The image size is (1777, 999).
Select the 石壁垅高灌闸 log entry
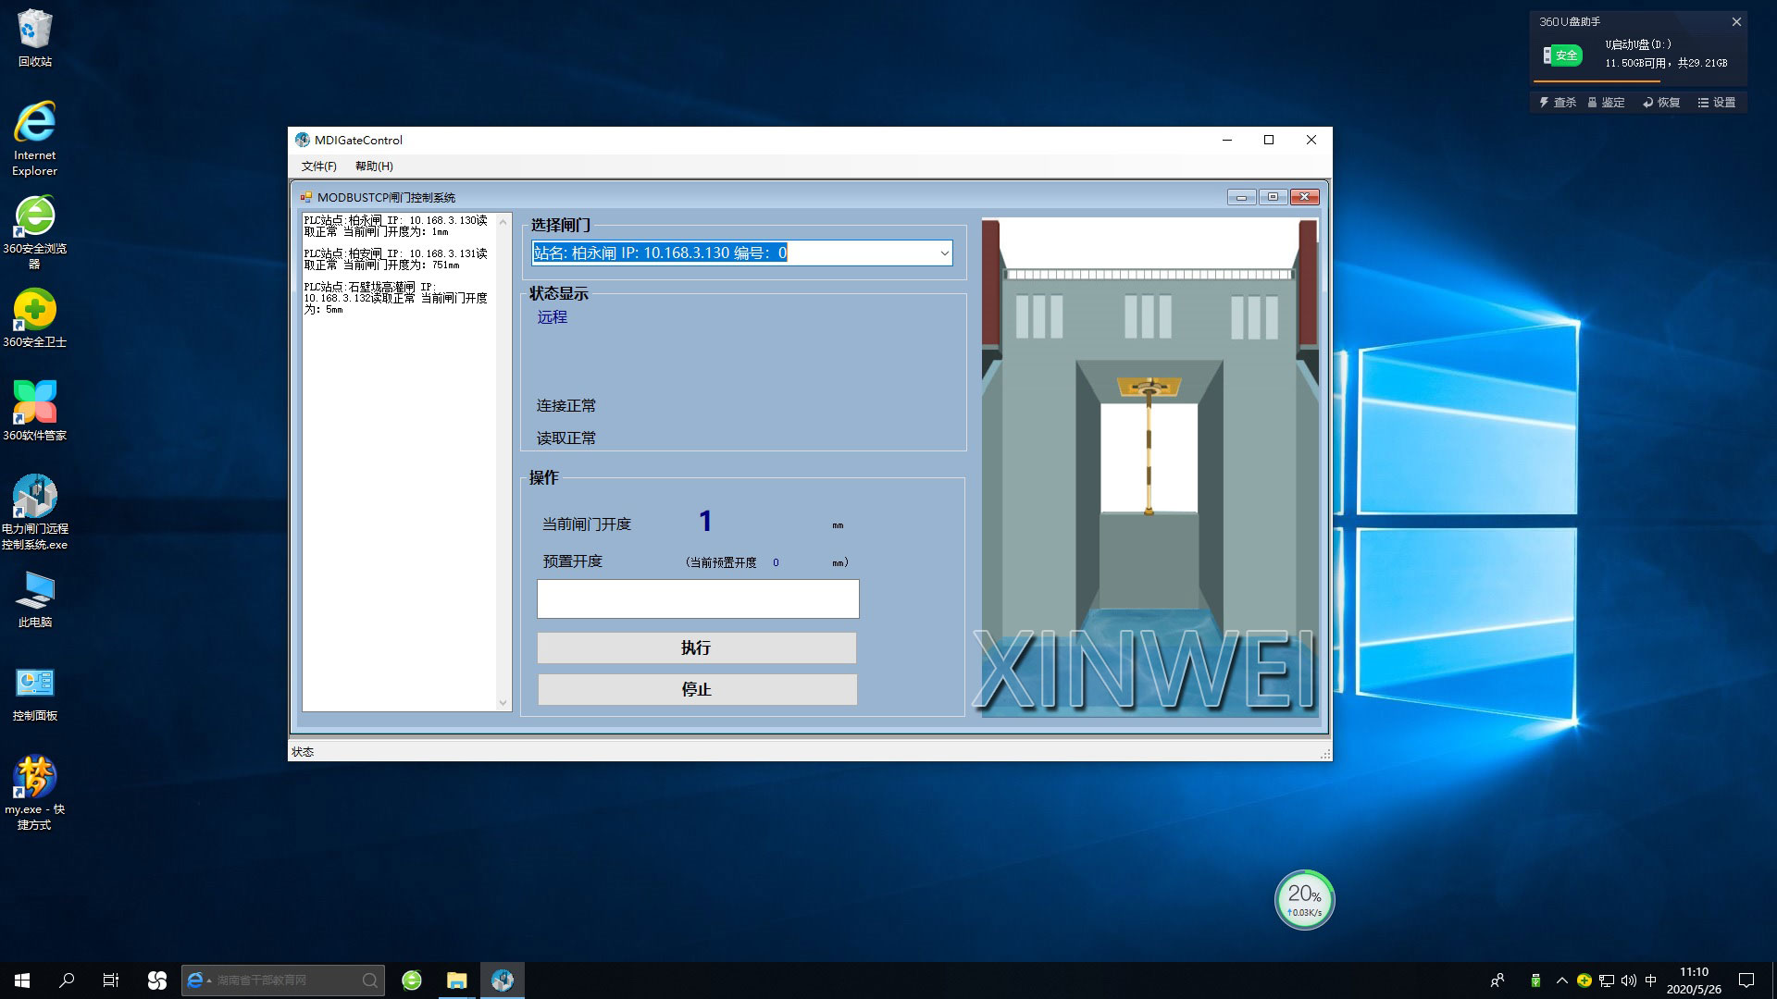396,298
